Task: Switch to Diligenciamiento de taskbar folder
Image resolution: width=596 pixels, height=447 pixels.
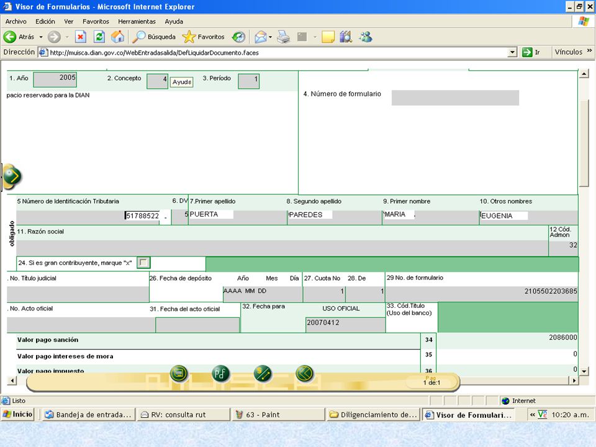Action: 373,414
